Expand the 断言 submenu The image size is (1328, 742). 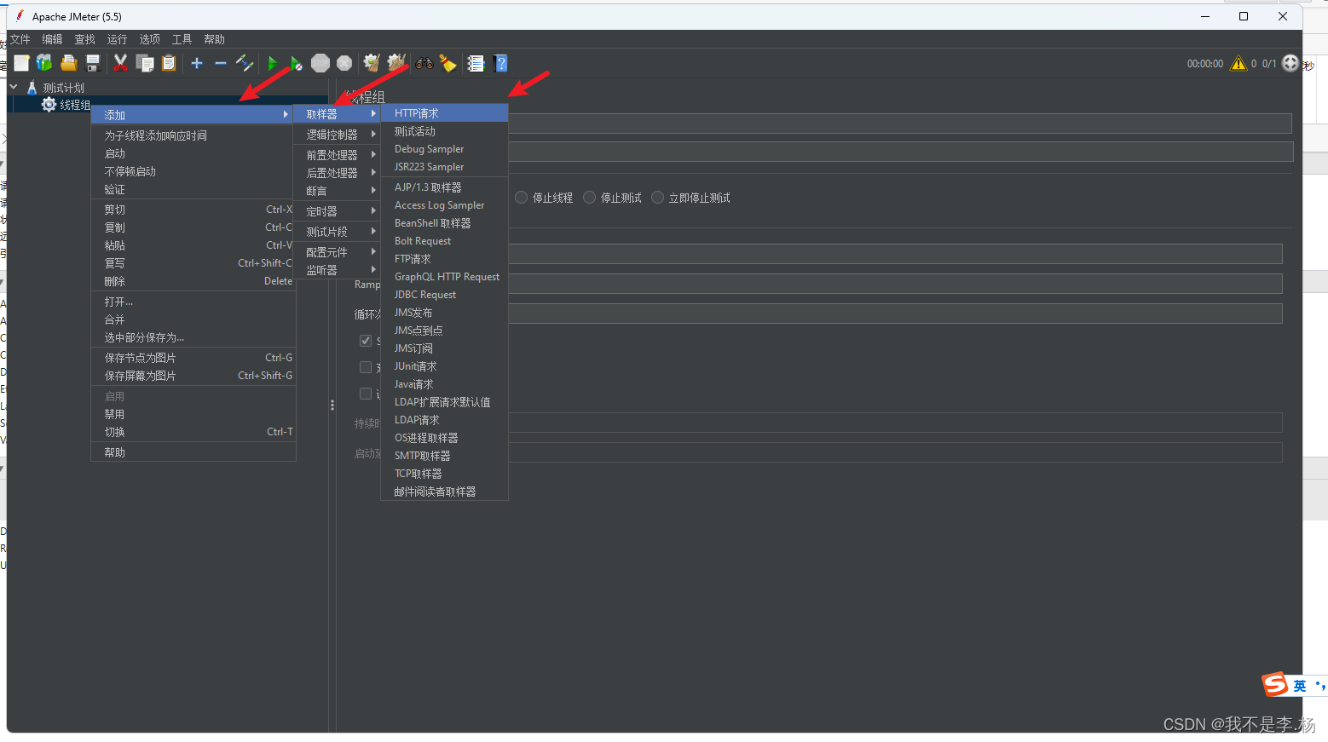337,191
